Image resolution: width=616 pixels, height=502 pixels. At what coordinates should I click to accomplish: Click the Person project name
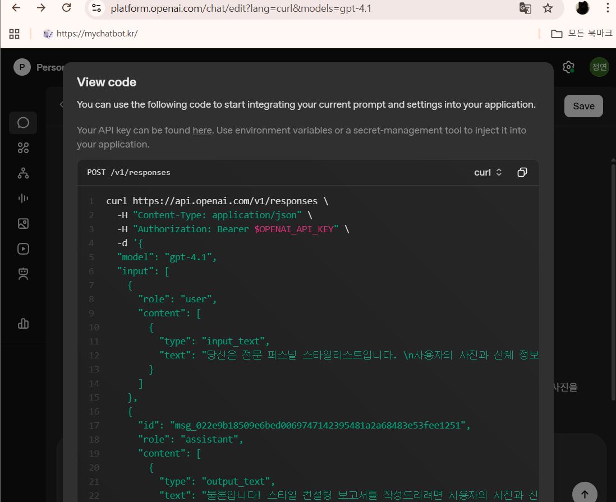[x=50, y=67]
